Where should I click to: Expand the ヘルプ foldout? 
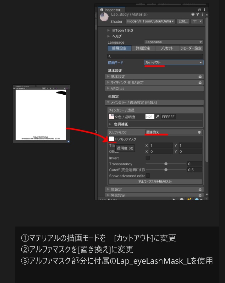coord(109,36)
